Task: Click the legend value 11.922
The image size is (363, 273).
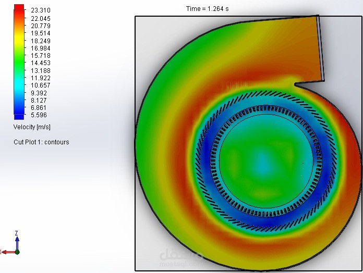Action: coord(41,78)
